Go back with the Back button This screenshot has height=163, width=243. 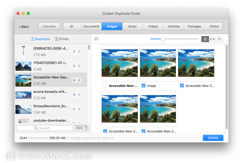pos(24,27)
